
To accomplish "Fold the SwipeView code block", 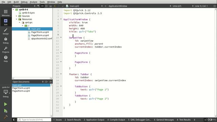I will (x=61, y=37).
